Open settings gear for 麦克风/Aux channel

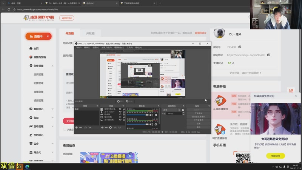pyautogui.click(x=156, y=115)
